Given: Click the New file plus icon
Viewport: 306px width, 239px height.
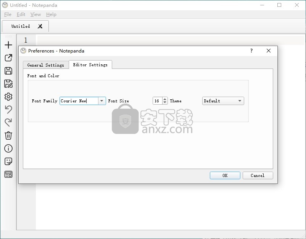Looking at the screenshot, I should pyautogui.click(x=8, y=45).
